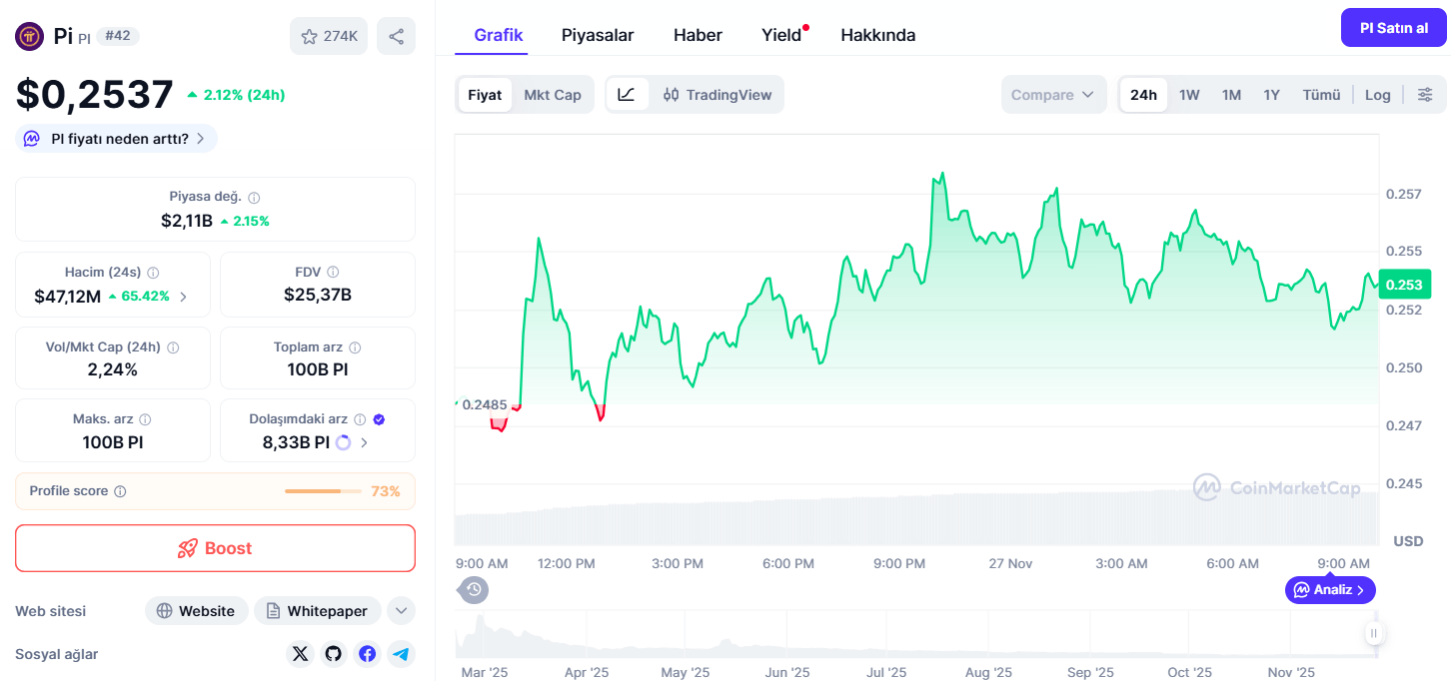Switch chart to Mkt Cap view
The image size is (1451, 681).
click(553, 95)
